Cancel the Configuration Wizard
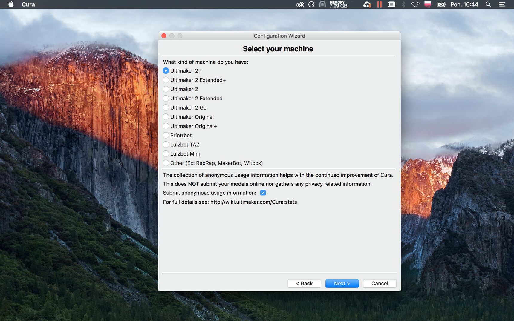This screenshot has width=514, height=321. [x=380, y=284]
